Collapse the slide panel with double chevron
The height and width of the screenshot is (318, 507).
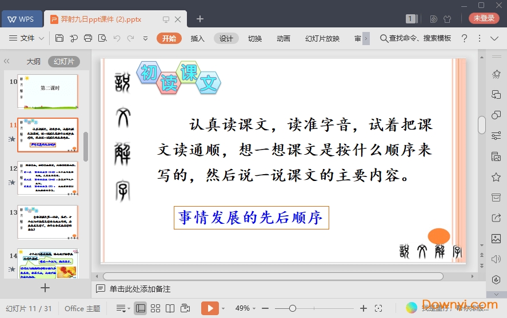coord(7,61)
